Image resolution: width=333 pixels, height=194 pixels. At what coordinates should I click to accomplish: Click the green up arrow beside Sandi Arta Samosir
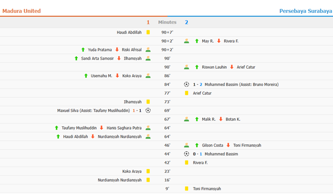pyautogui.click(x=76, y=58)
